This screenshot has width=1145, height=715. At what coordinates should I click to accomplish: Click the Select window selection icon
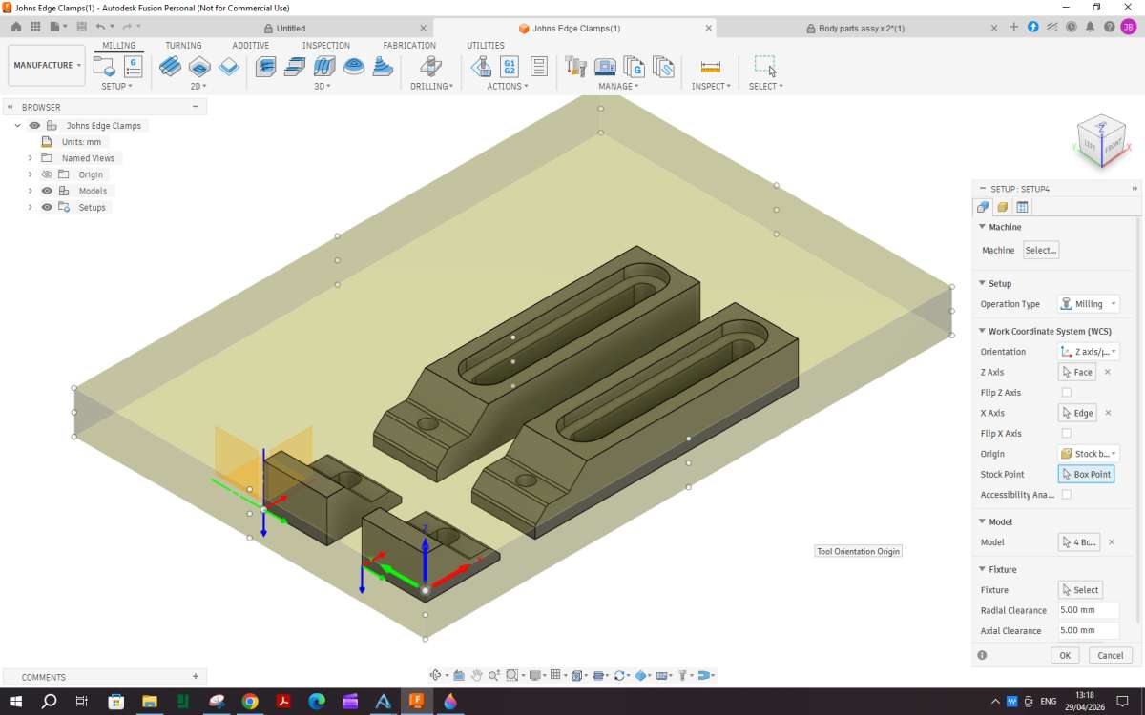tap(765, 66)
